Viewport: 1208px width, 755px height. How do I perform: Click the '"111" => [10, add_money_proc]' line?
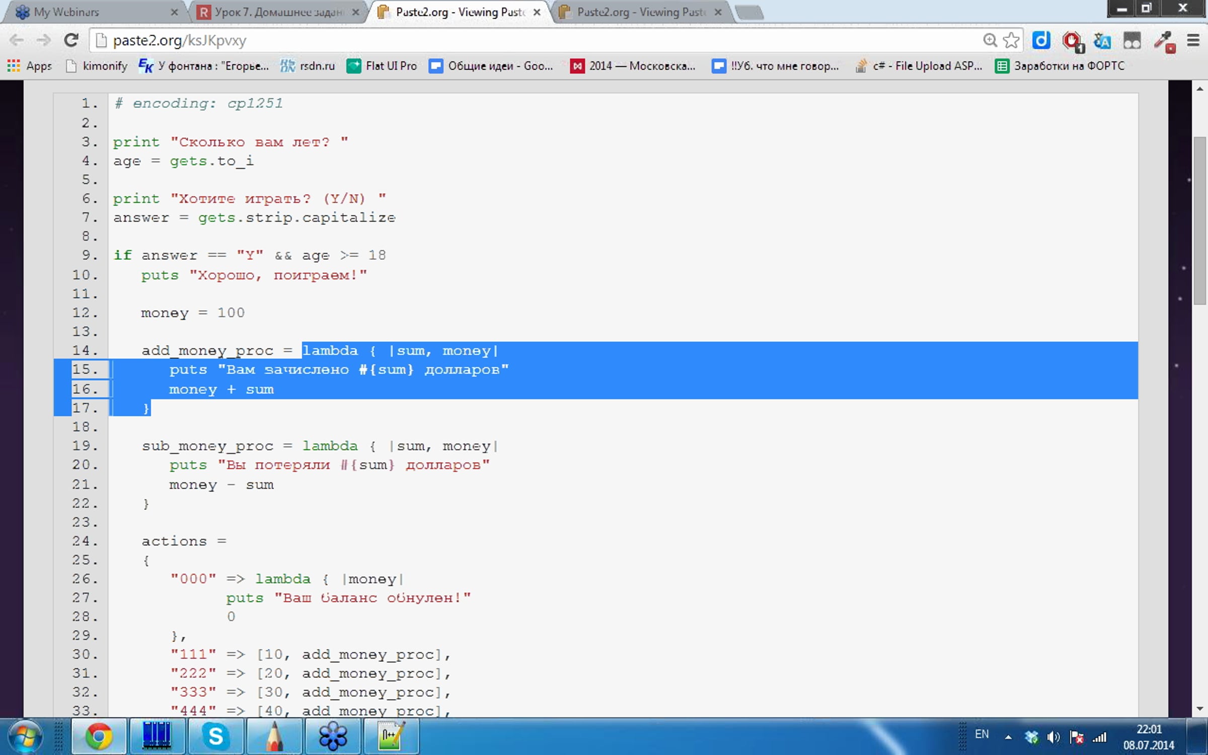310,654
